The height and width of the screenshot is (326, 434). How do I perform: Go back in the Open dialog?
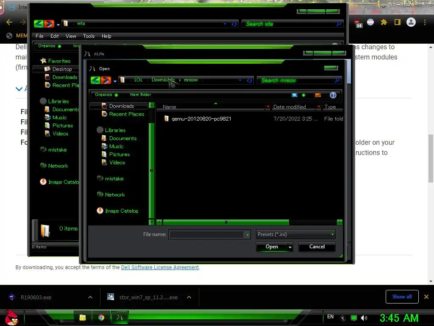[95, 80]
